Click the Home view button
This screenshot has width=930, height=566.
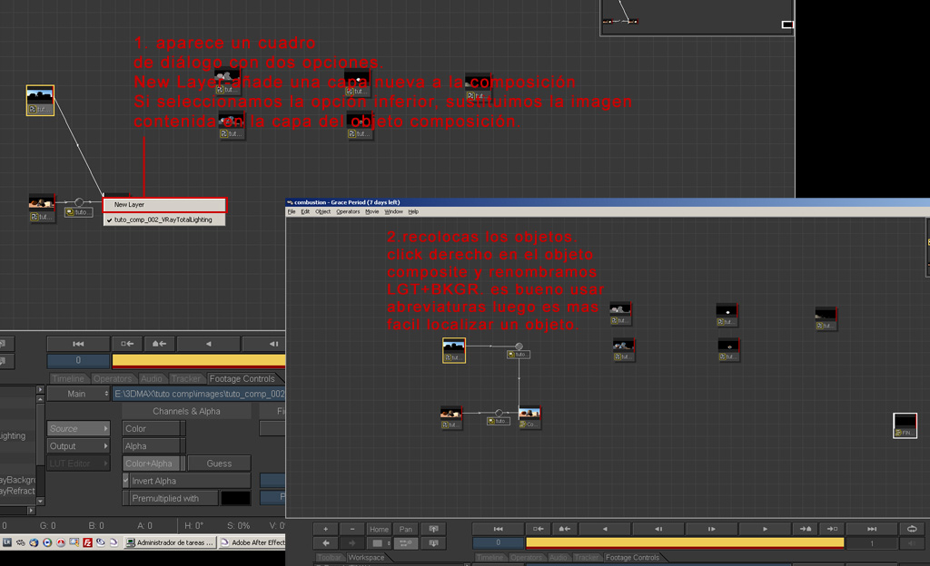click(379, 529)
